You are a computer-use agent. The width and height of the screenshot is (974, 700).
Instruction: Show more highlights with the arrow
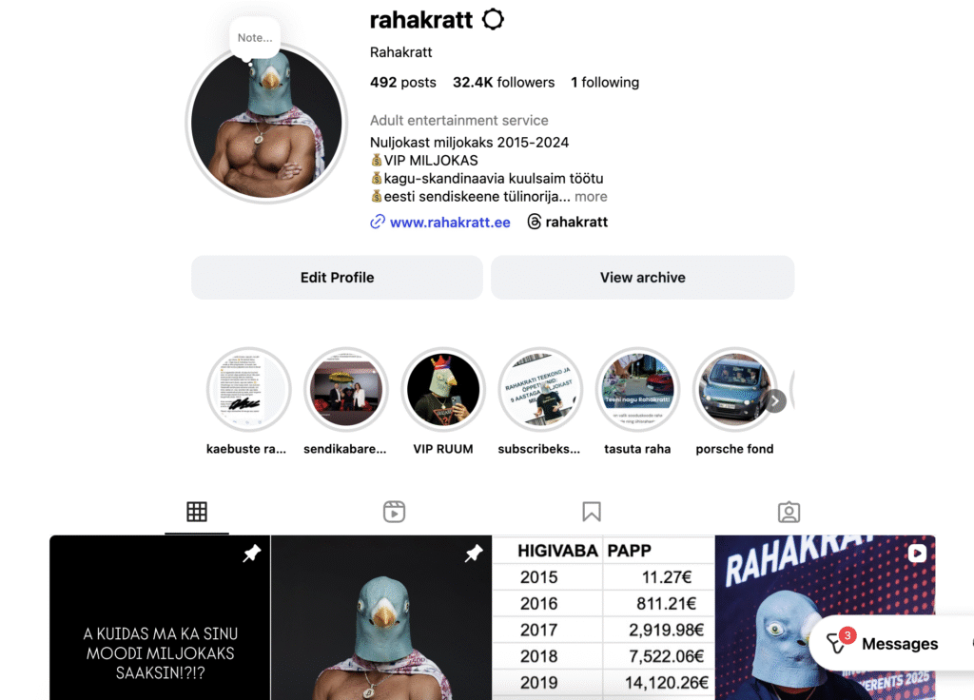(x=774, y=401)
